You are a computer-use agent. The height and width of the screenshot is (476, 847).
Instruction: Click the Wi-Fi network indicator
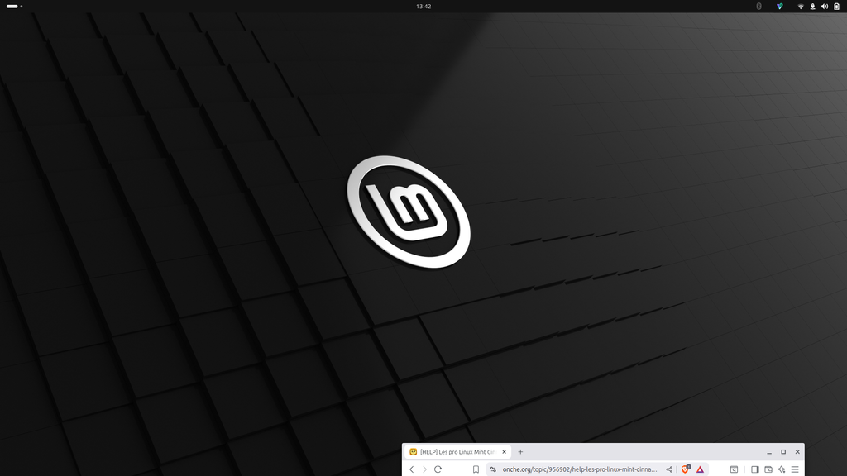801,6
